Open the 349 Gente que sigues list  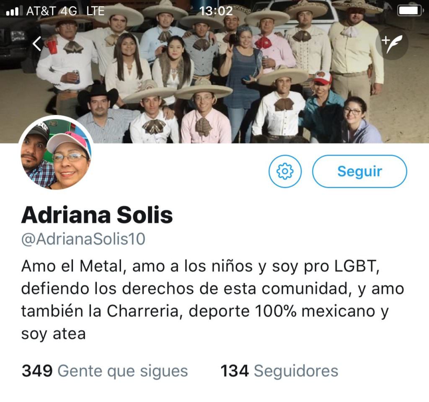pyautogui.click(x=105, y=371)
